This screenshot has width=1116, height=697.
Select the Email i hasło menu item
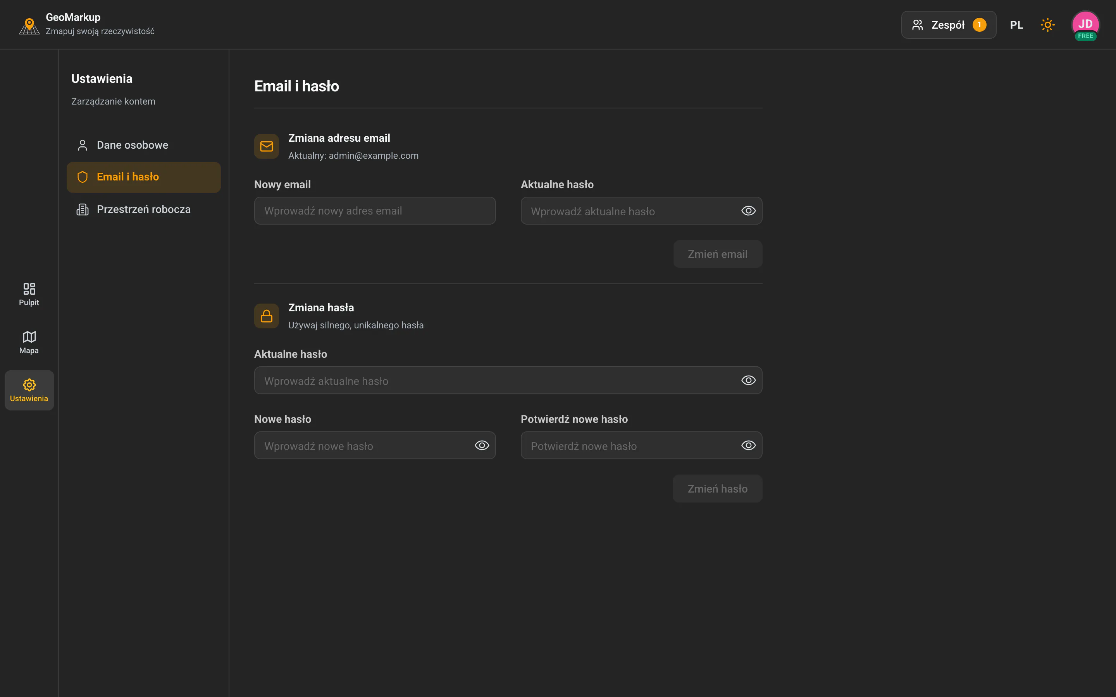(143, 177)
